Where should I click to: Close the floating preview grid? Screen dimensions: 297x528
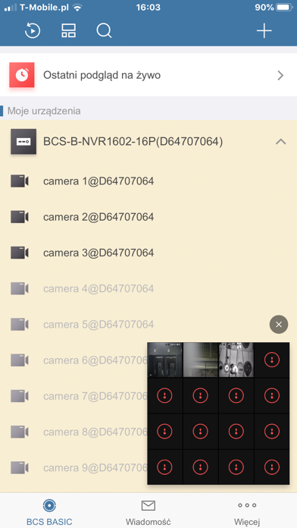tap(279, 325)
